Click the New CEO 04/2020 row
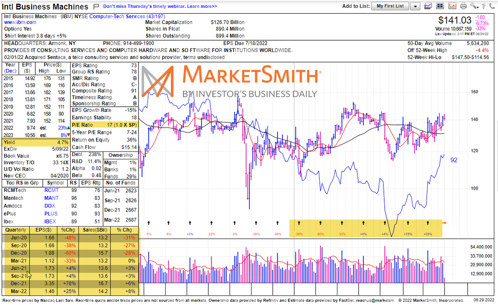 [36, 176]
